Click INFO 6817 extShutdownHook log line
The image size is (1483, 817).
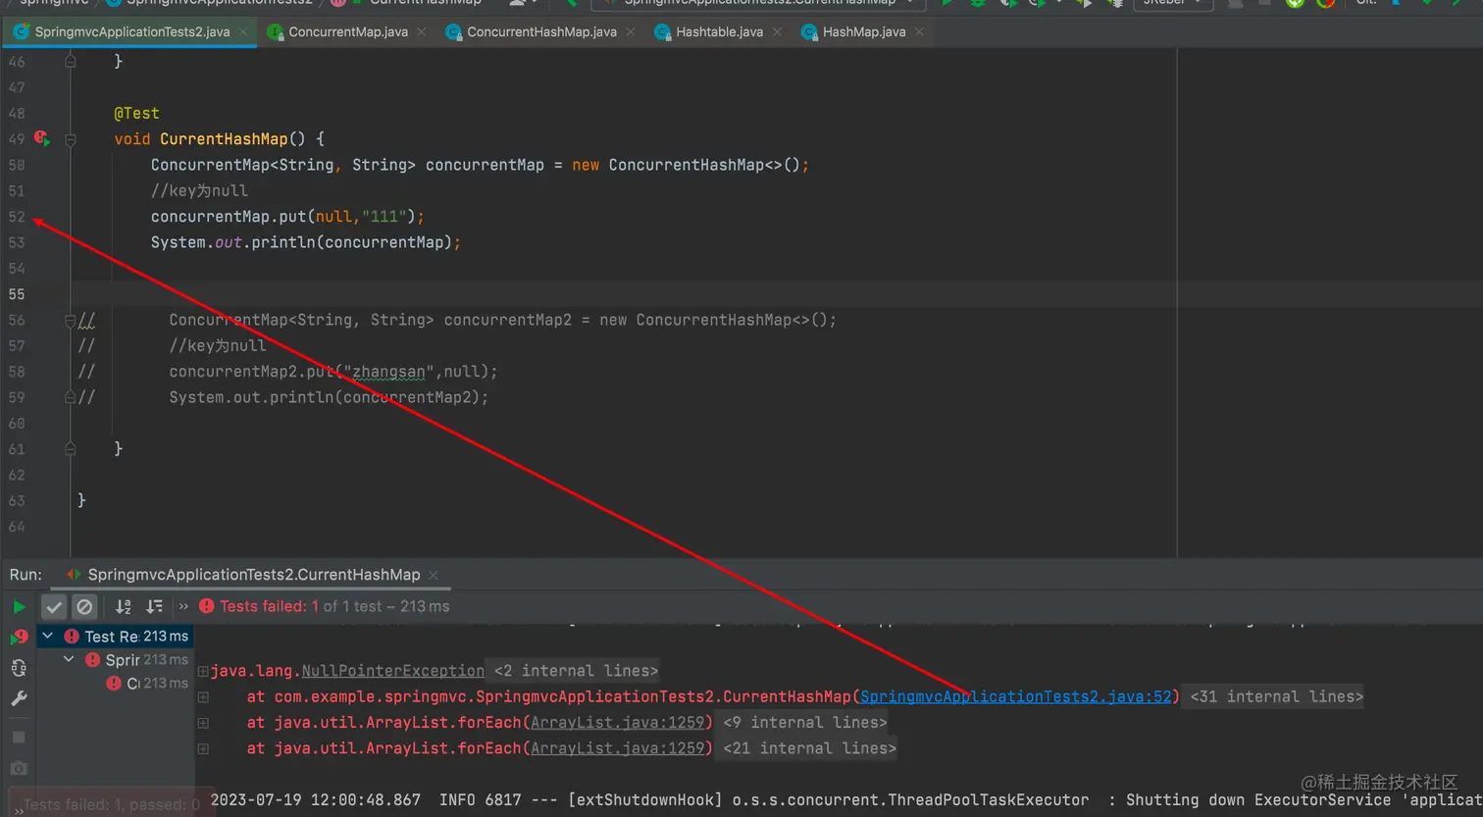pyautogui.click(x=846, y=800)
